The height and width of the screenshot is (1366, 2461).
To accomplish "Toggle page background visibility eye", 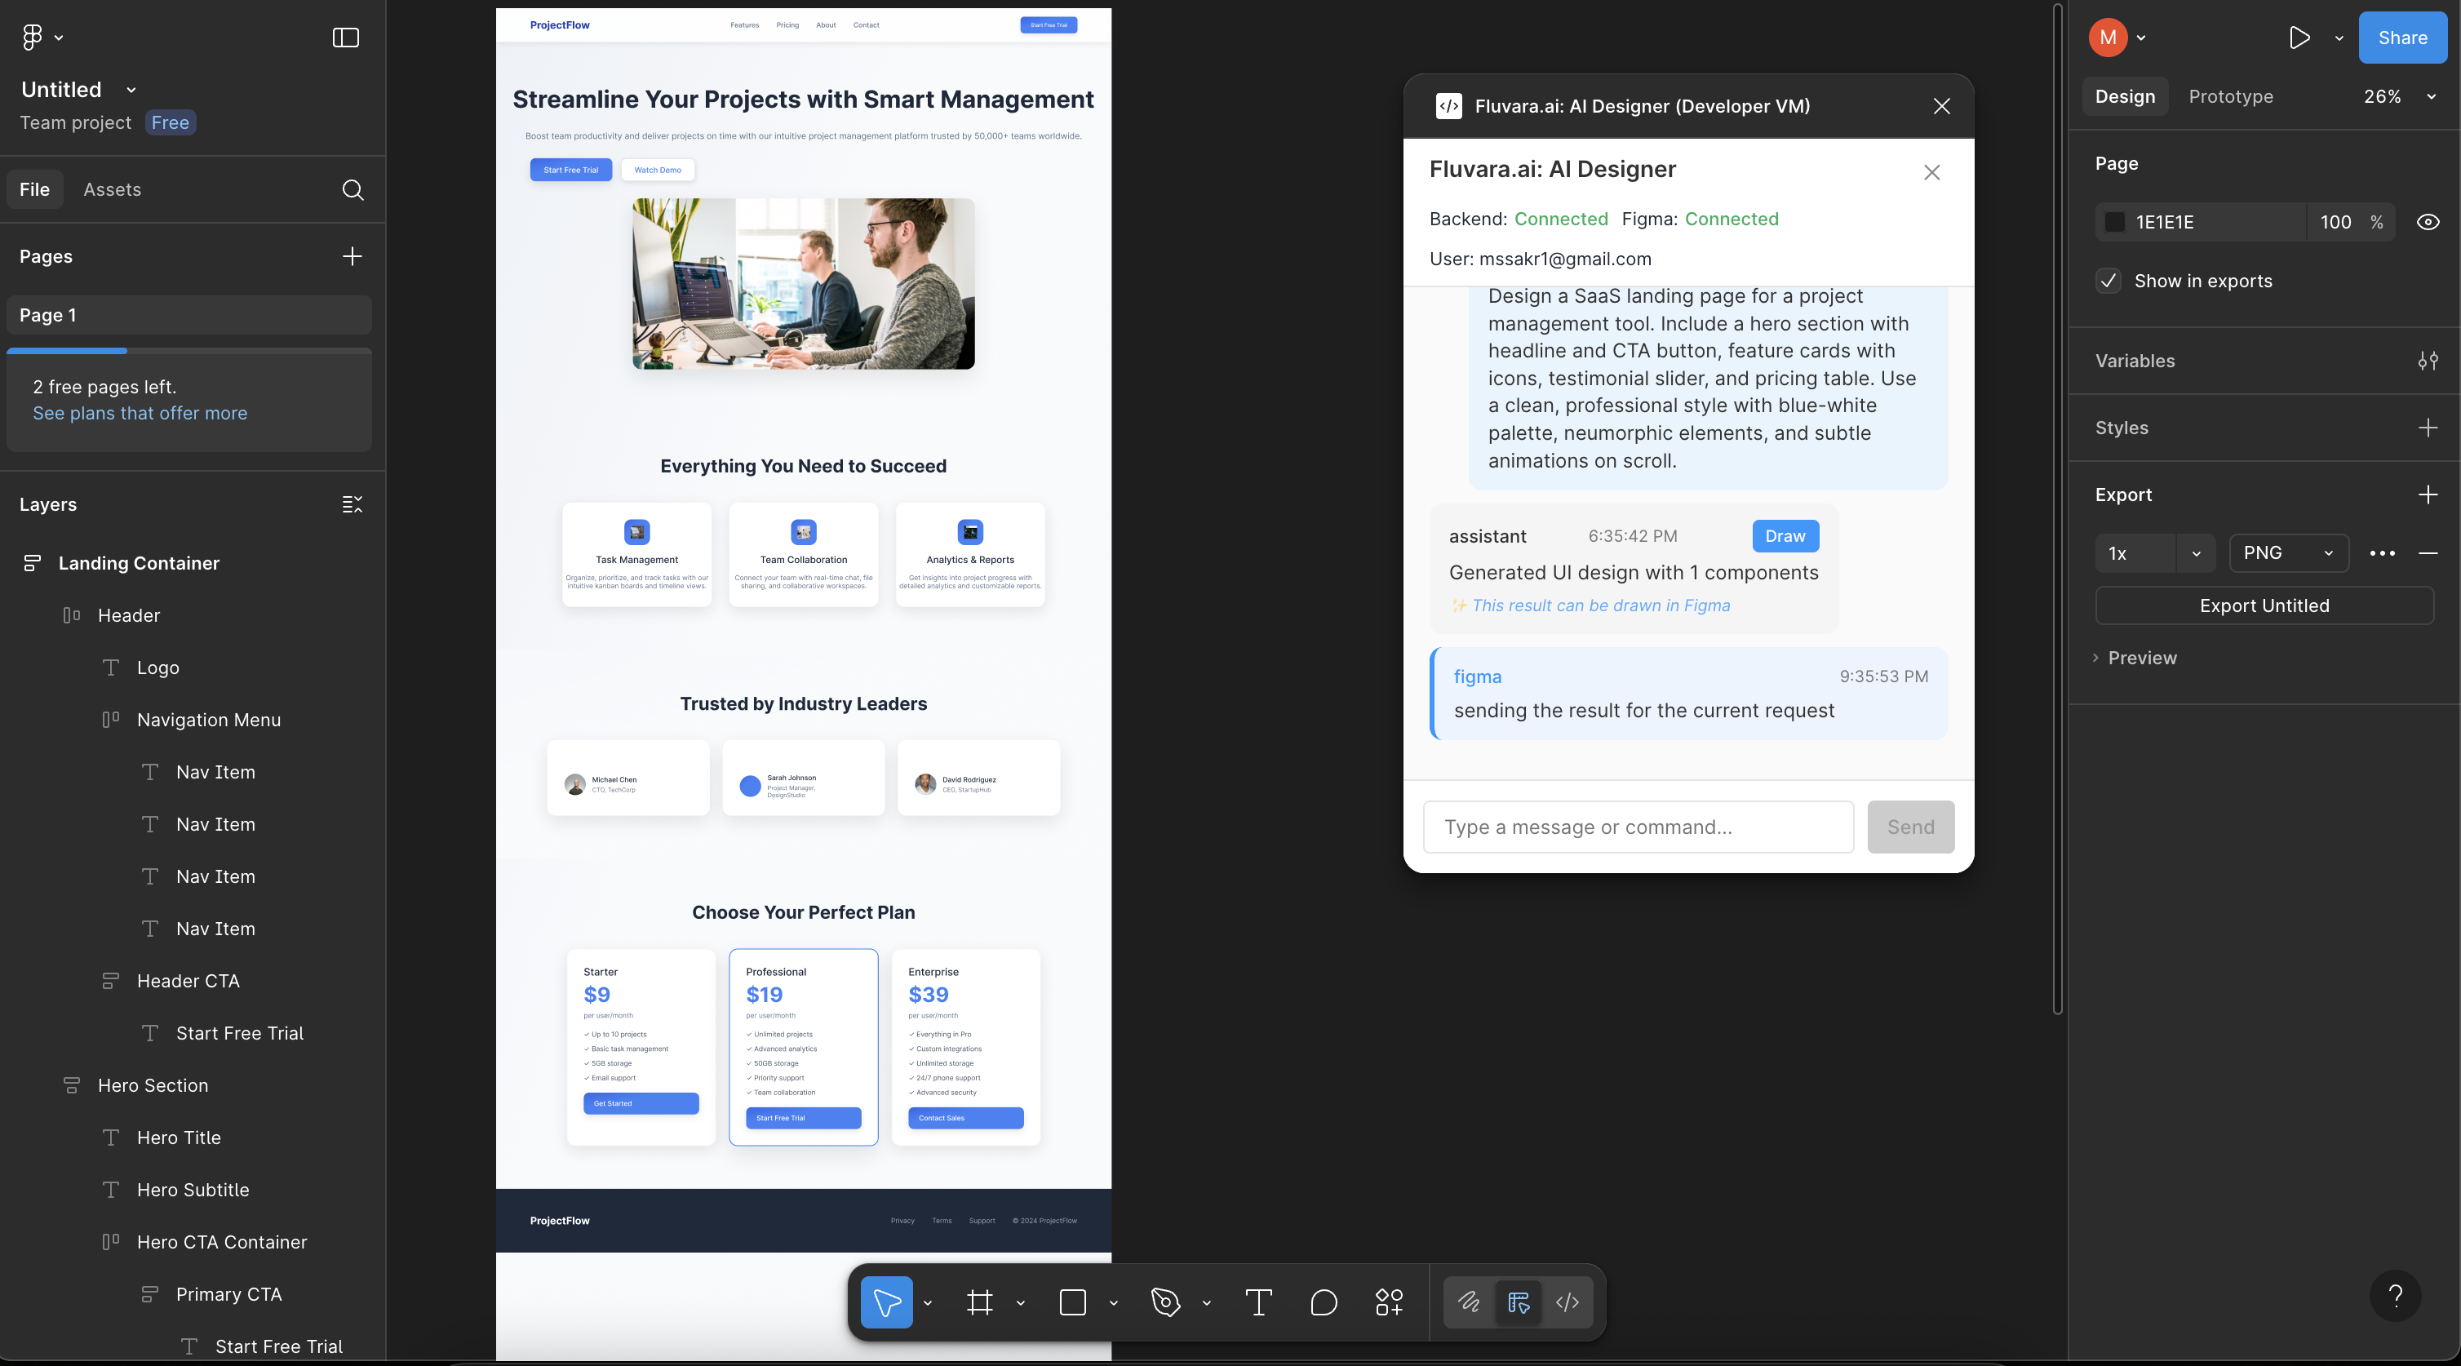I will point(2428,223).
